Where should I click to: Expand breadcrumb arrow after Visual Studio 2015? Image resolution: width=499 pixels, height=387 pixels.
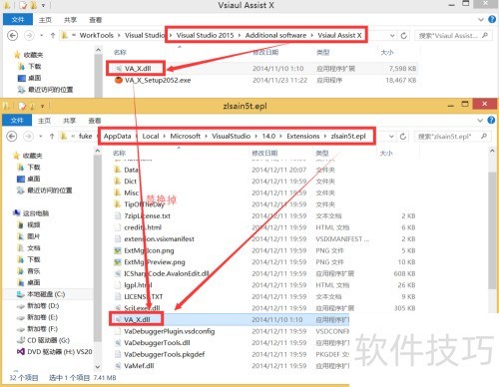click(x=240, y=35)
